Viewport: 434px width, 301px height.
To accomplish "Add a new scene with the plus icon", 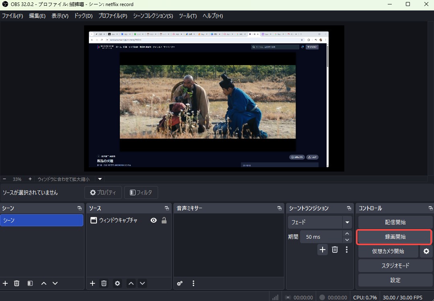I will click(5, 283).
